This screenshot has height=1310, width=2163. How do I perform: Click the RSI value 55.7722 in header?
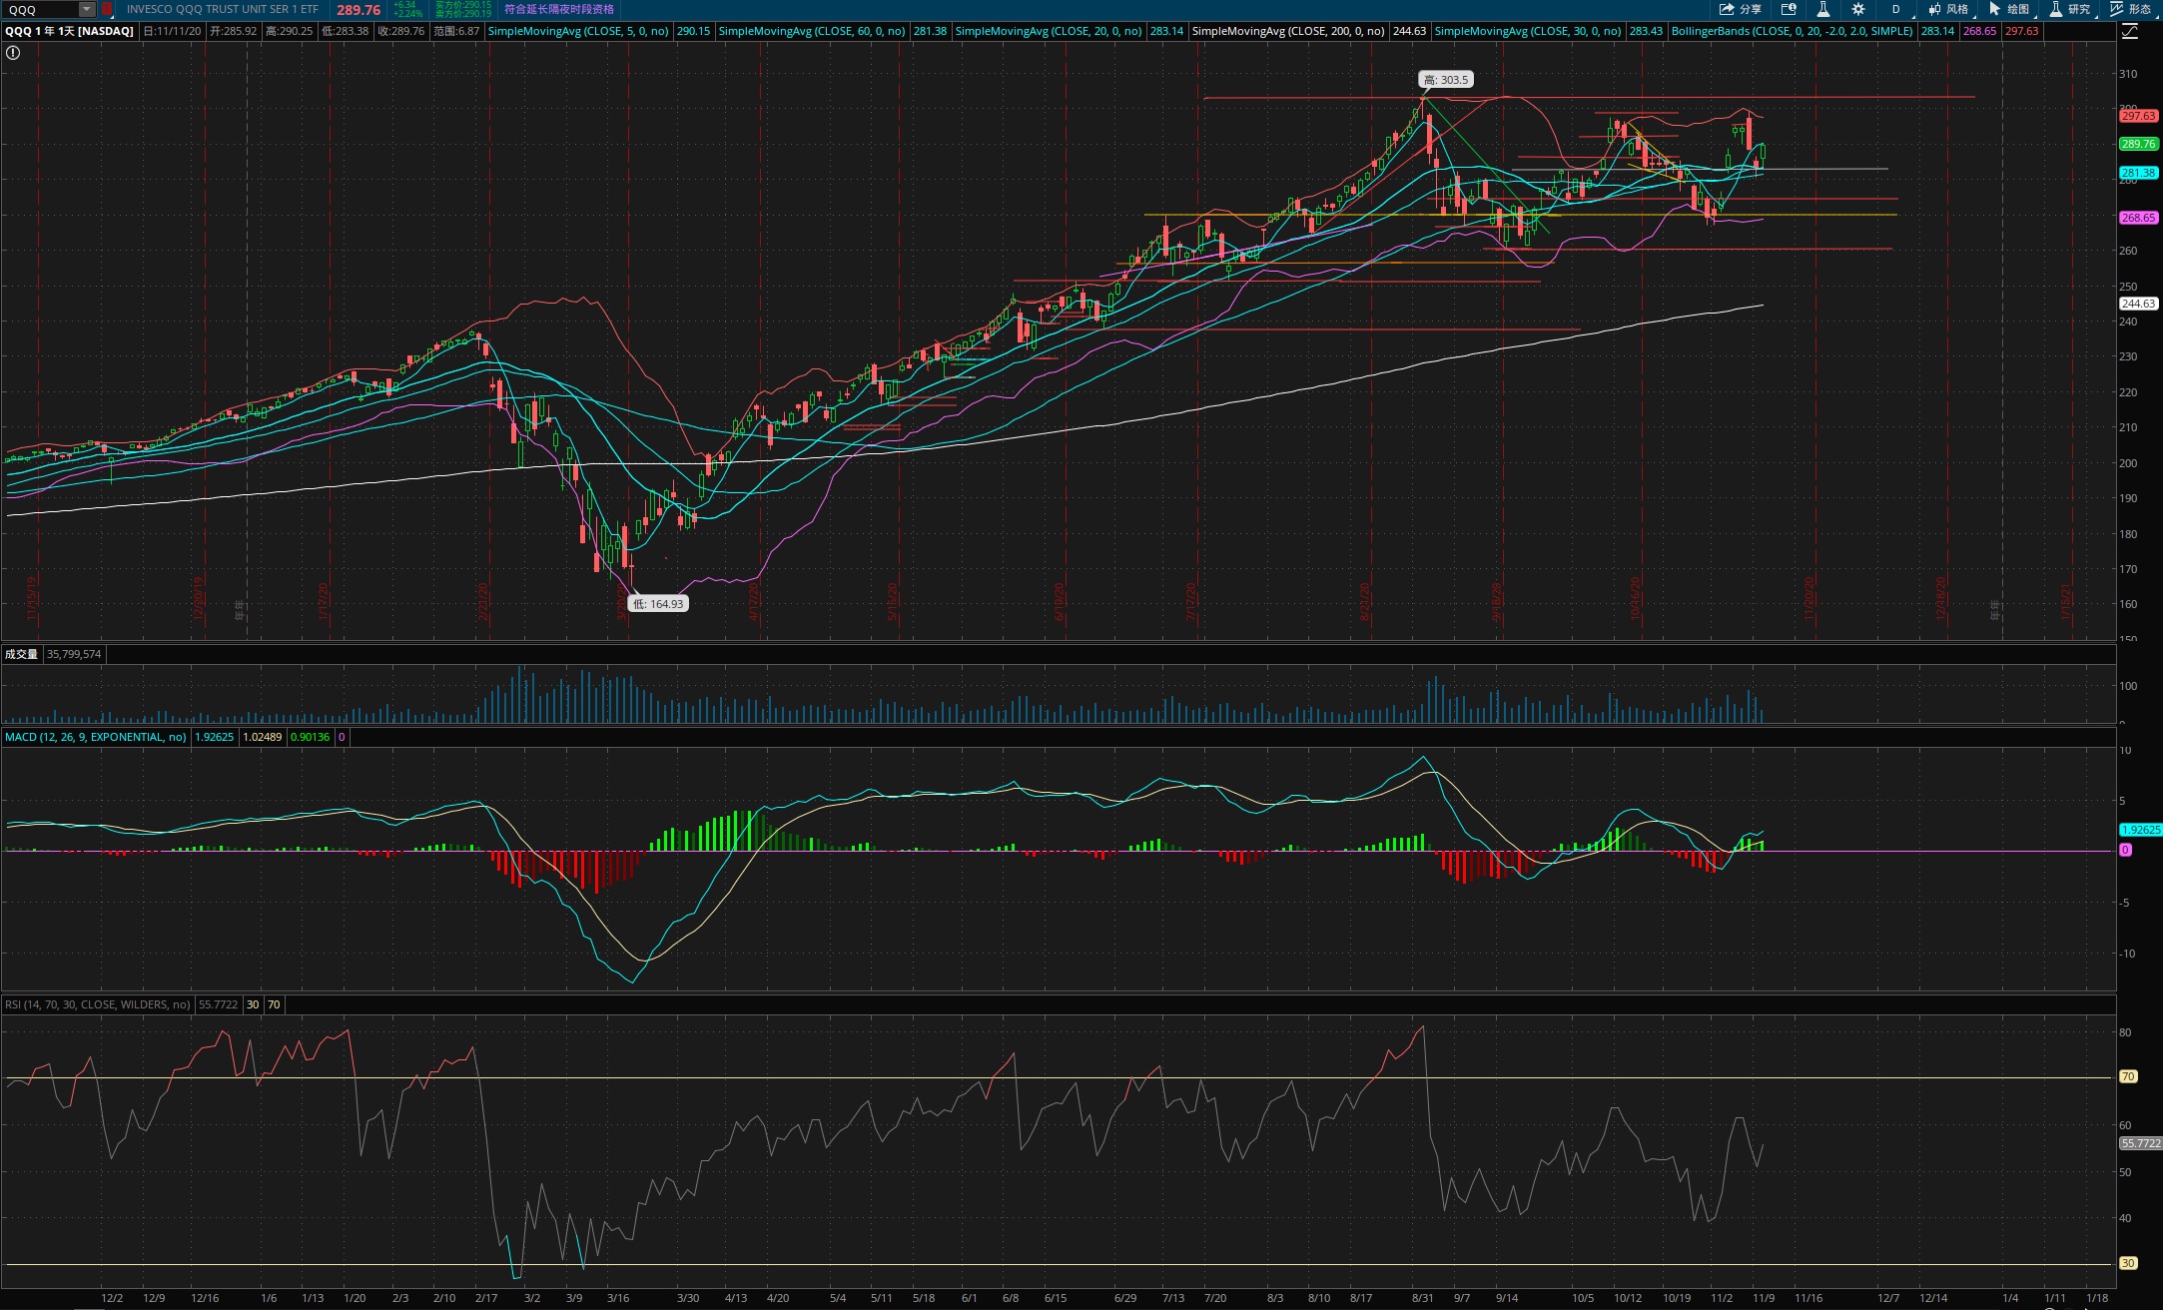point(219,1004)
